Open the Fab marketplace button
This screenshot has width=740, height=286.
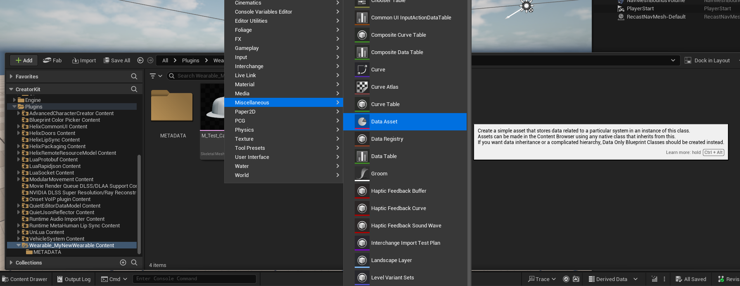coord(52,60)
